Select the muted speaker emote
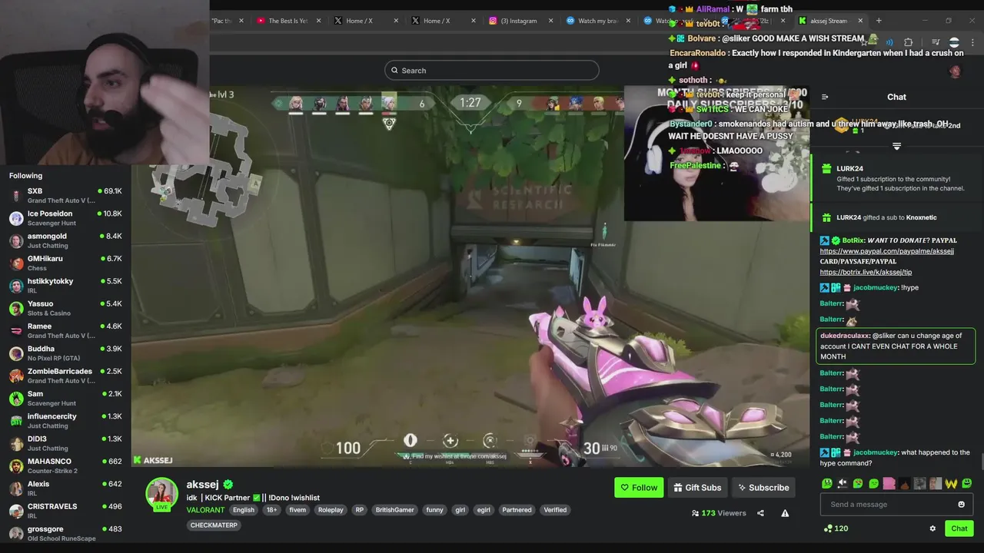Viewport: 984px width, 553px height. click(x=843, y=483)
